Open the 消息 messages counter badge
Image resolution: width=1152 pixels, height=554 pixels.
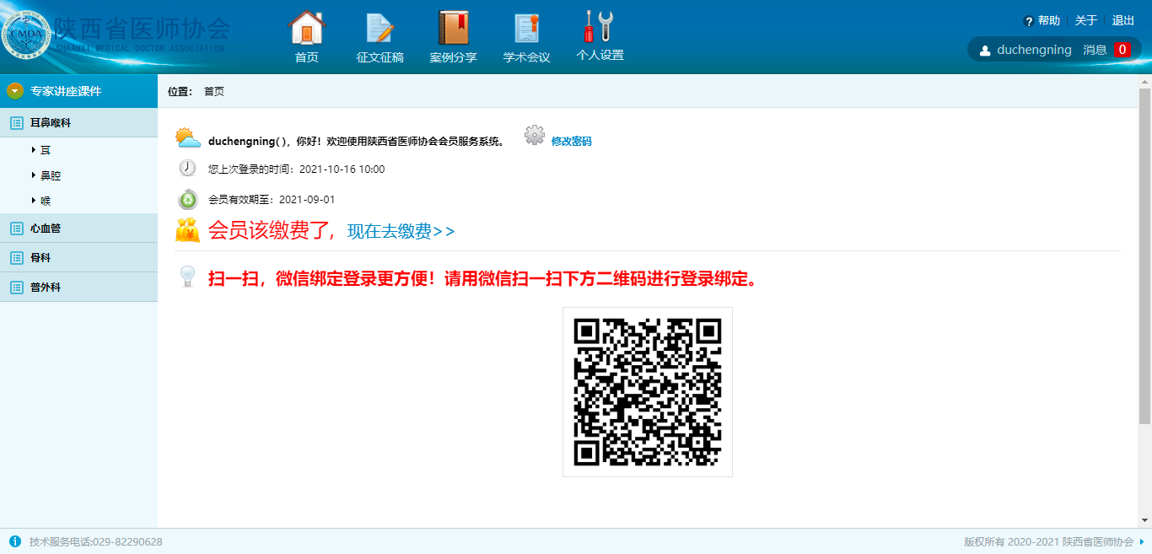click(x=1122, y=50)
